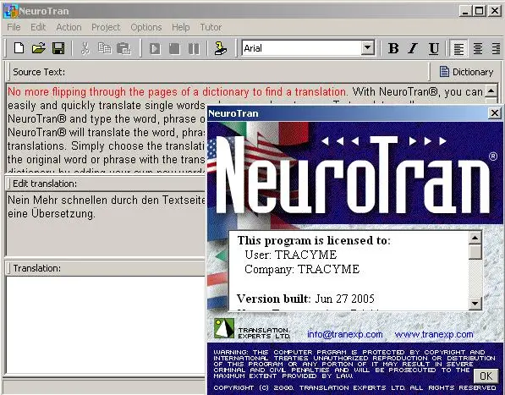The width and height of the screenshot is (505, 395).
Task: Close the NeuroTran about dialog
Action: pos(494,113)
